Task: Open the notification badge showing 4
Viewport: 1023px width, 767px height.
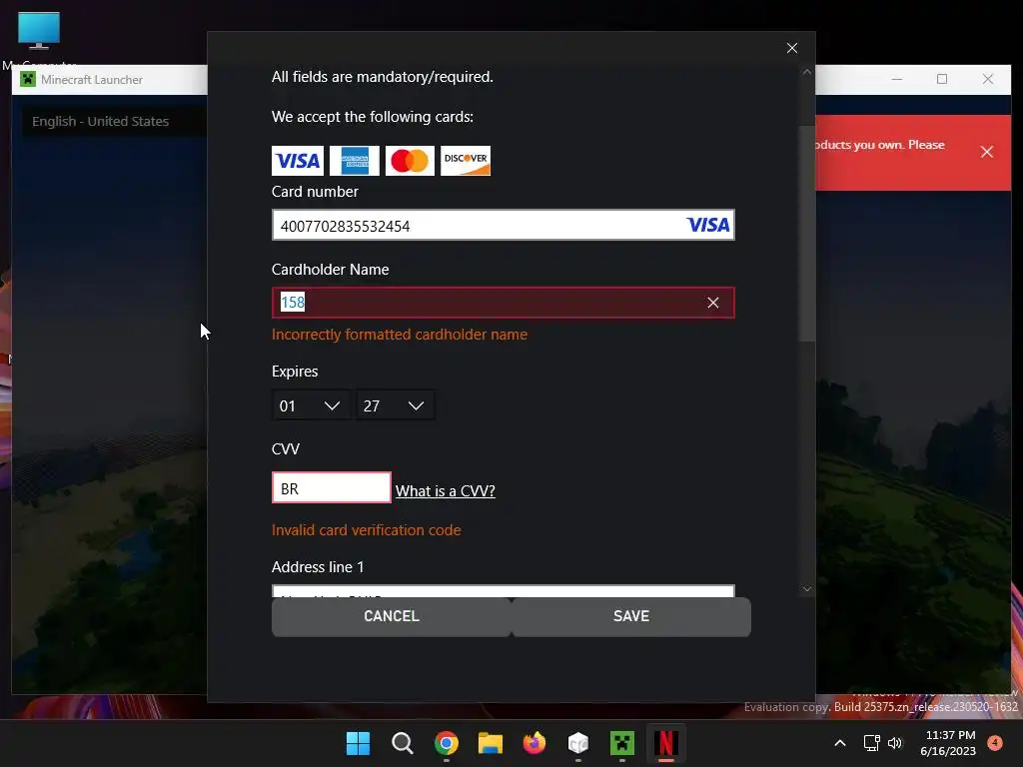Action: pos(995,743)
